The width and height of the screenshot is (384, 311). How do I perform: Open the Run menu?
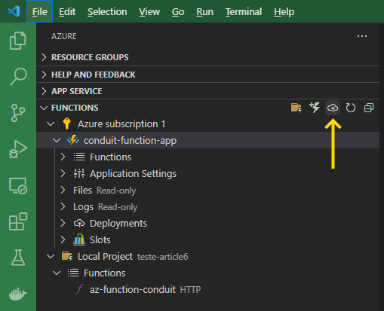click(x=204, y=11)
